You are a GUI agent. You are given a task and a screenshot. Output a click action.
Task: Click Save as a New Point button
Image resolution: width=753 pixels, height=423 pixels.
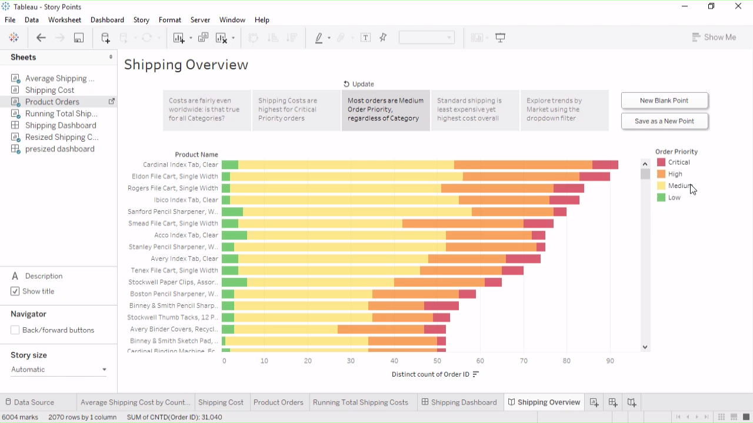tap(664, 121)
